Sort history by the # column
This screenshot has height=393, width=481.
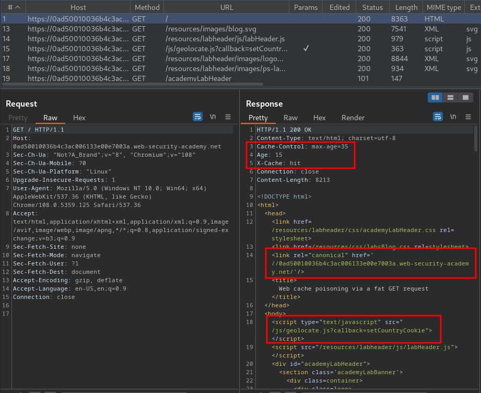(x=13, y=7)
